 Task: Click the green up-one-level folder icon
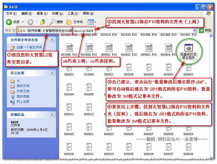tap(43, 22)
